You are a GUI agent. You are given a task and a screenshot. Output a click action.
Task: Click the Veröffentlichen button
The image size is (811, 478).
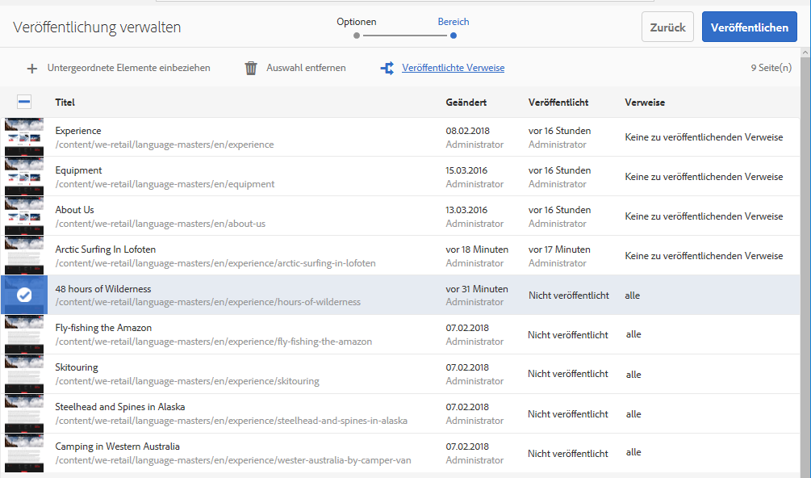[x=749, y=27]
